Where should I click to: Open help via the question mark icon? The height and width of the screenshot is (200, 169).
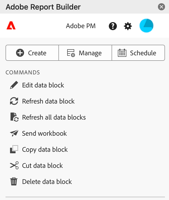113,26
